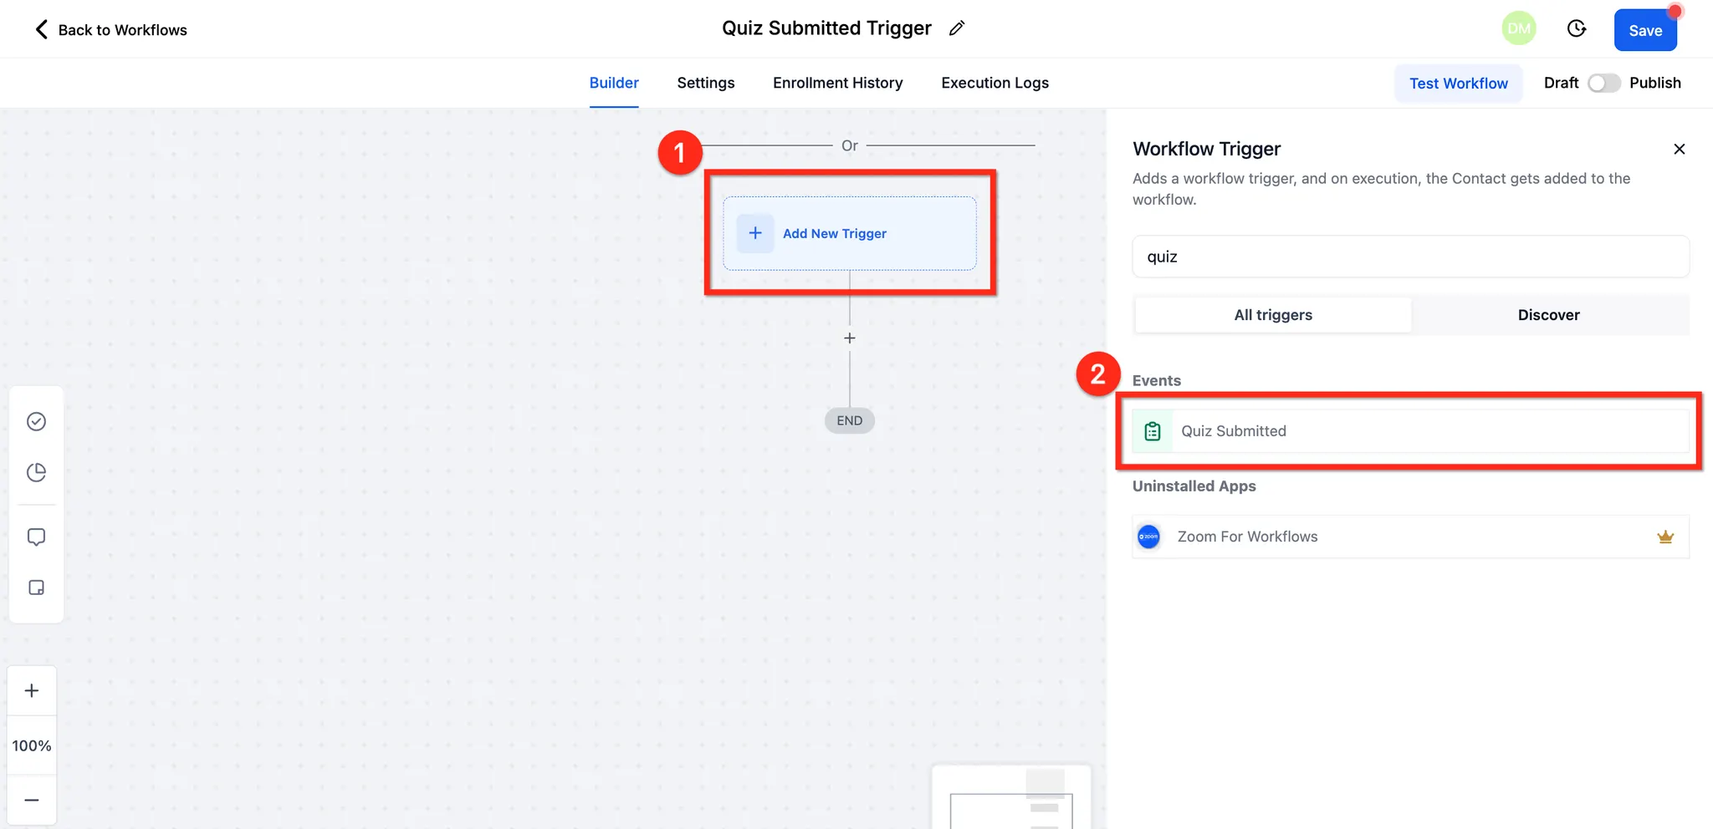Open the pie chart stats icon

[x=36, y=472]
